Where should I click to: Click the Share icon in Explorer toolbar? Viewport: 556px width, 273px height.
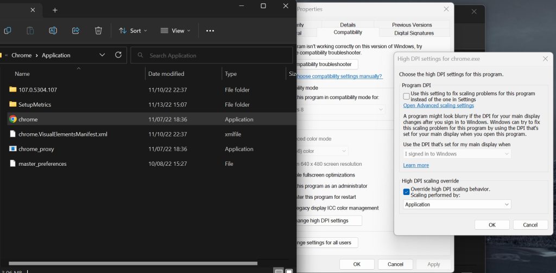pyautogui.click(x=76, y=31)
